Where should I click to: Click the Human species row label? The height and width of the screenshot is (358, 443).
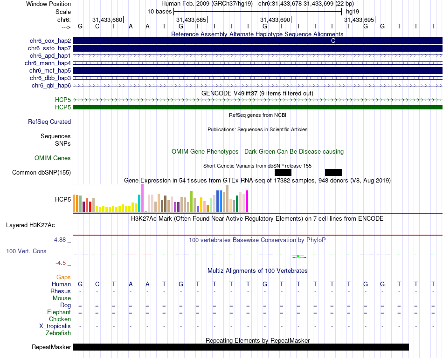61,284
